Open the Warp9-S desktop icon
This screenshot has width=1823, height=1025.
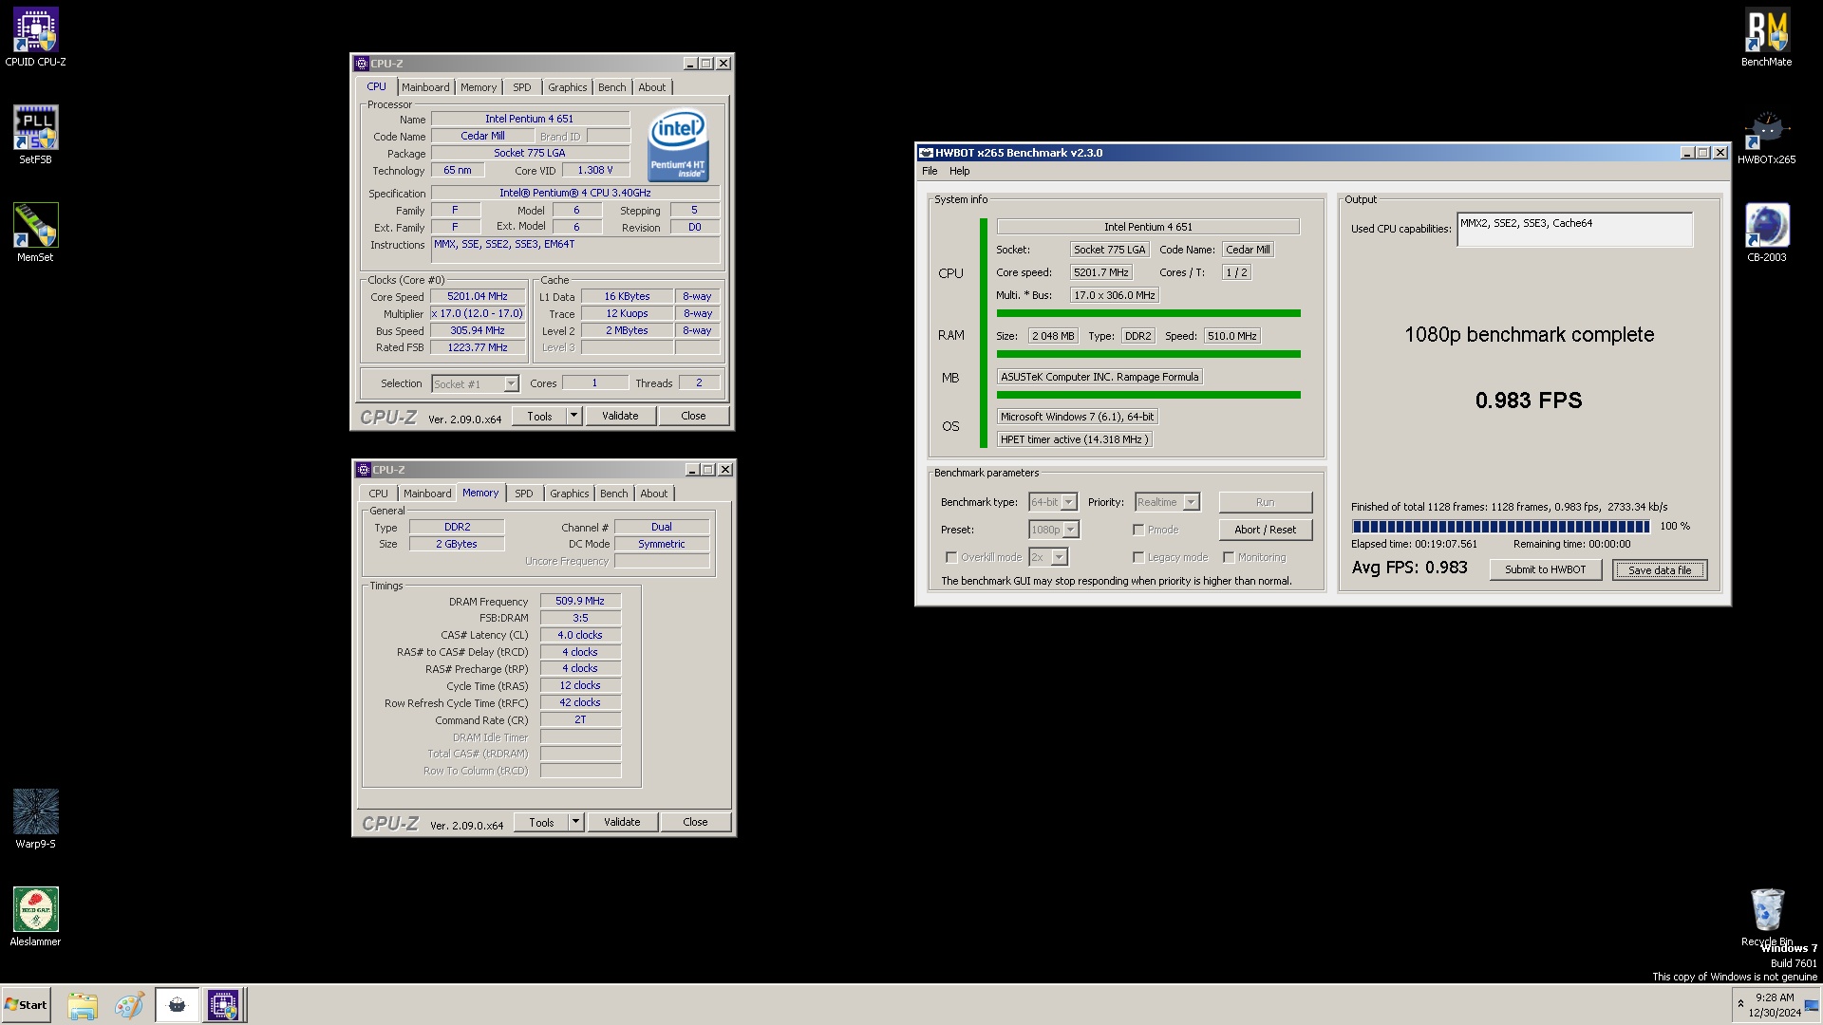click(x=35, y=818)
